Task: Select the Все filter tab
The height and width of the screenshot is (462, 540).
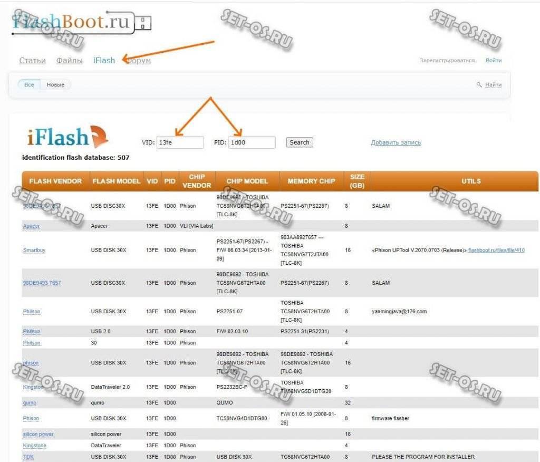Action: [30, 85]
